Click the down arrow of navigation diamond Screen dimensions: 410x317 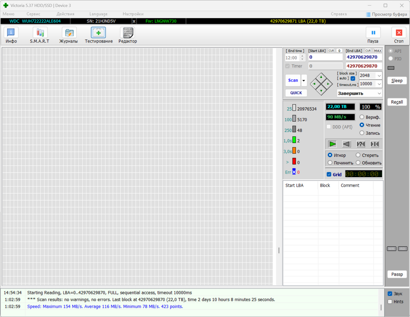pyautogui.click(x=321, y=91)
